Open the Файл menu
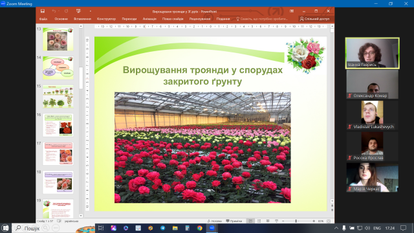This screenshot has width=414, height=233. (43, 19)
